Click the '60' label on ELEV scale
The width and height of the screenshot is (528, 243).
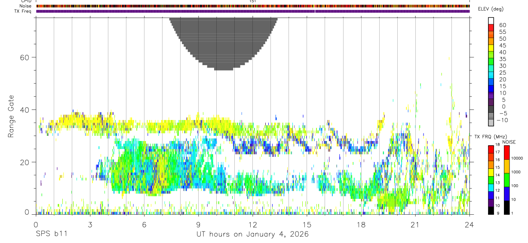502,25
